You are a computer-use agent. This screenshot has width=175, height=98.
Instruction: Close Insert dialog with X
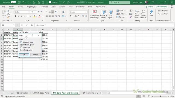tap(38, 35)
